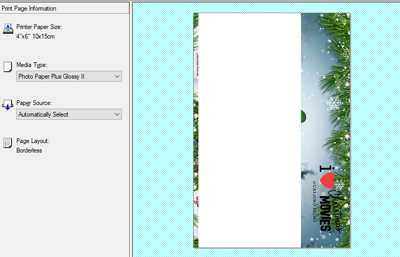Click the Page Layout label
The image size is (400, 257).
[x=33, y=141]
